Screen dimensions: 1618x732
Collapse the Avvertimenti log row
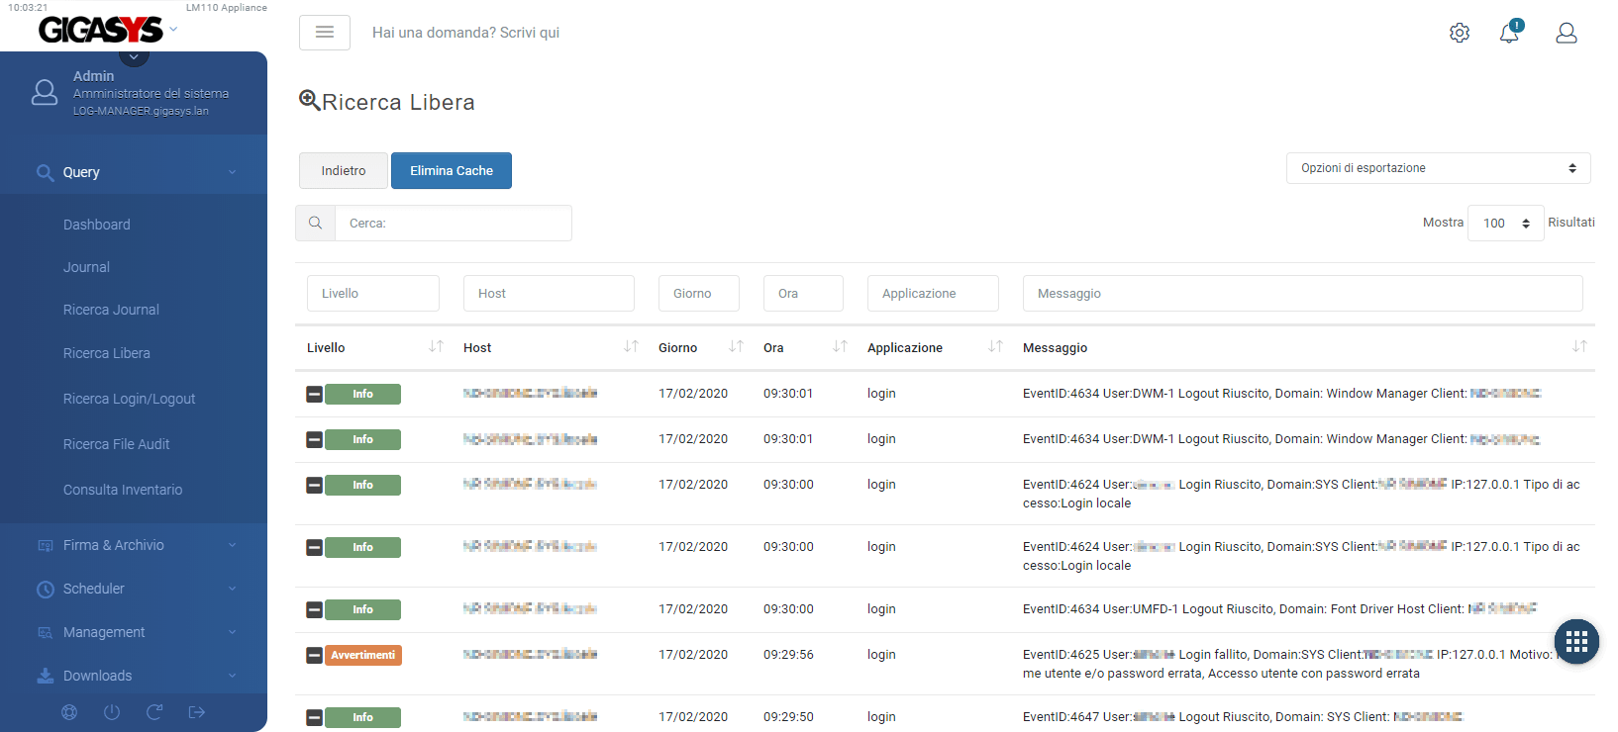(x=314, y=656)
